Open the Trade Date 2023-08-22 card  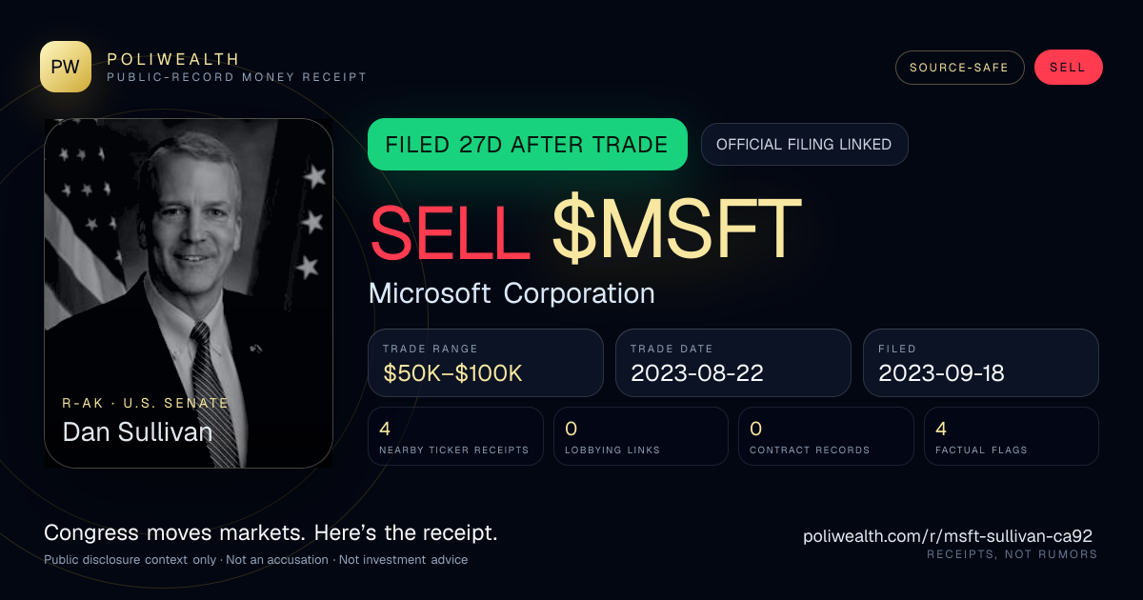coord(733,363)
